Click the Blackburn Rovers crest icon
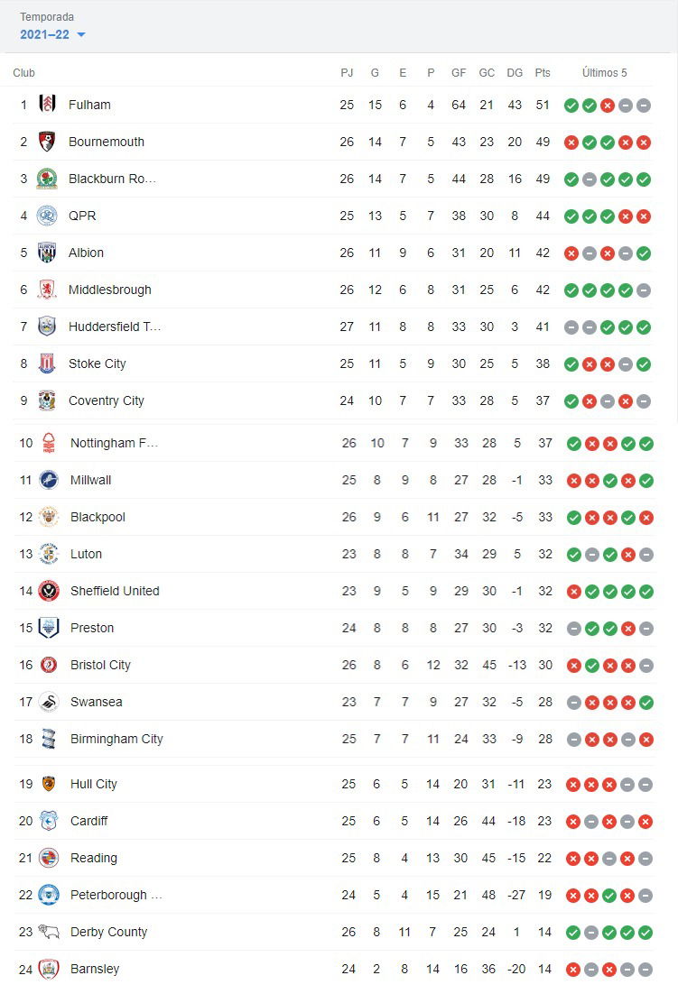This screenshot has width=678, height=1003. click(47, 179)
